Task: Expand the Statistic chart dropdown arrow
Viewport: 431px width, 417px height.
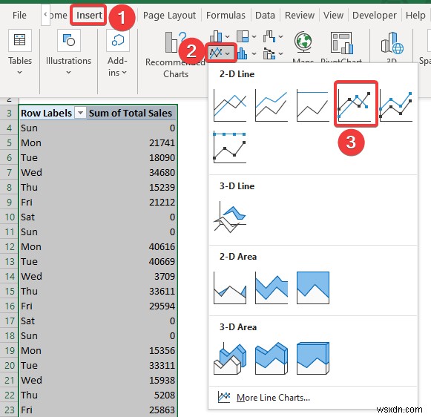Action: click(x=254, y=53)
